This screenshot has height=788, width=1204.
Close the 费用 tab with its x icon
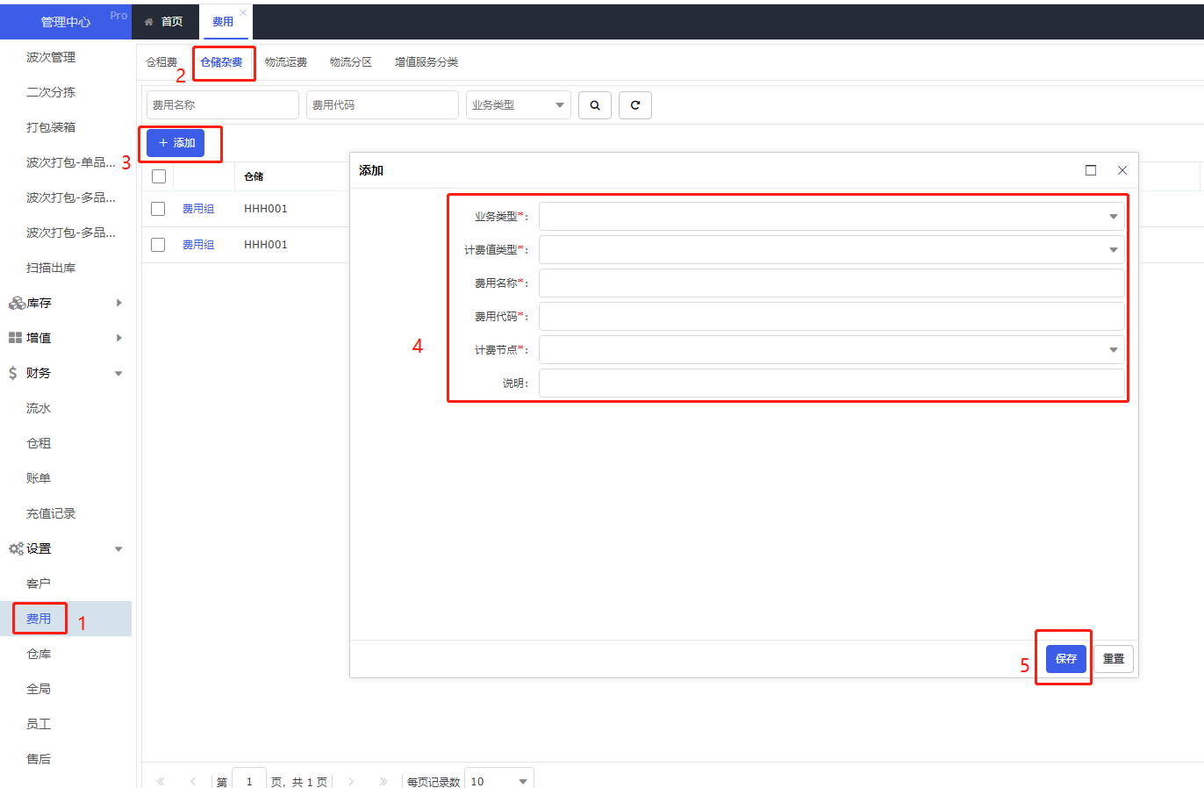[243, 12]
